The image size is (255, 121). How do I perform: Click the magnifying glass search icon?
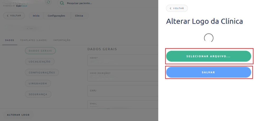(x=62, y=3)
